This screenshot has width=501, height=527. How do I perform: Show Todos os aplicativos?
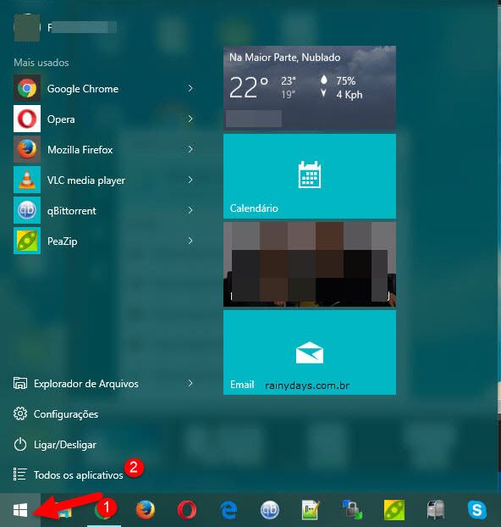coord(78,475)
